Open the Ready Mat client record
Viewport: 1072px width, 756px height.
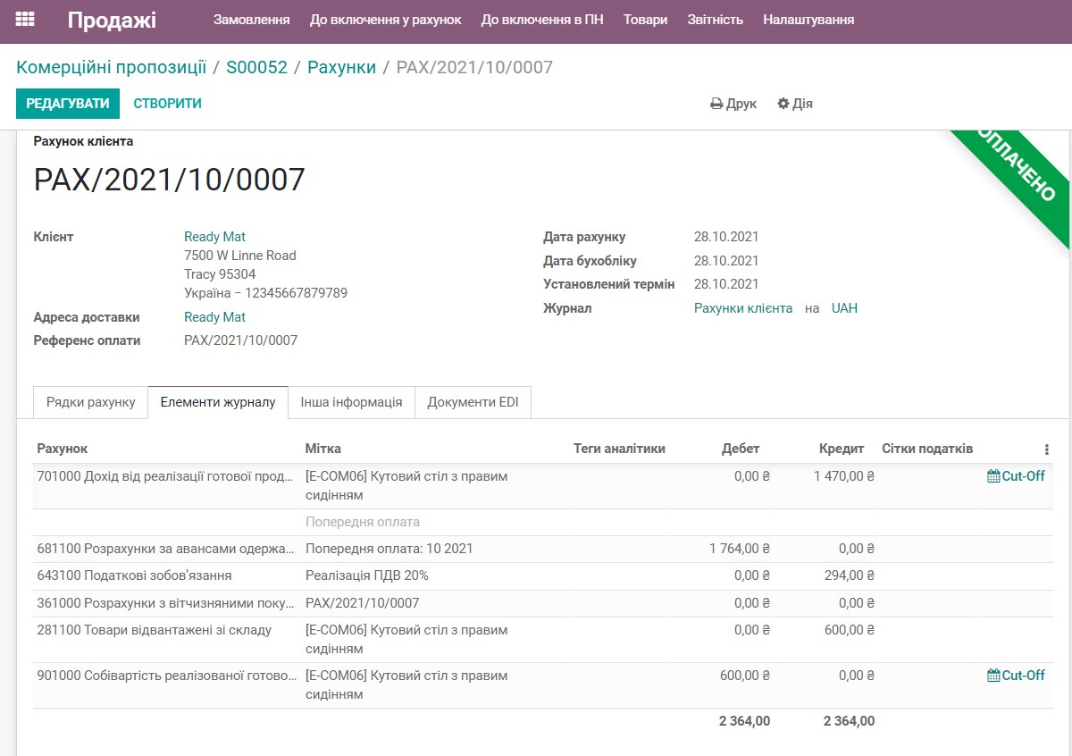pos(214,236)
